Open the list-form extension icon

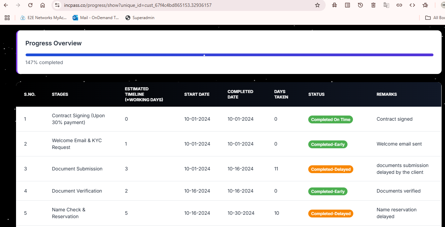click(x=347, y=5)
